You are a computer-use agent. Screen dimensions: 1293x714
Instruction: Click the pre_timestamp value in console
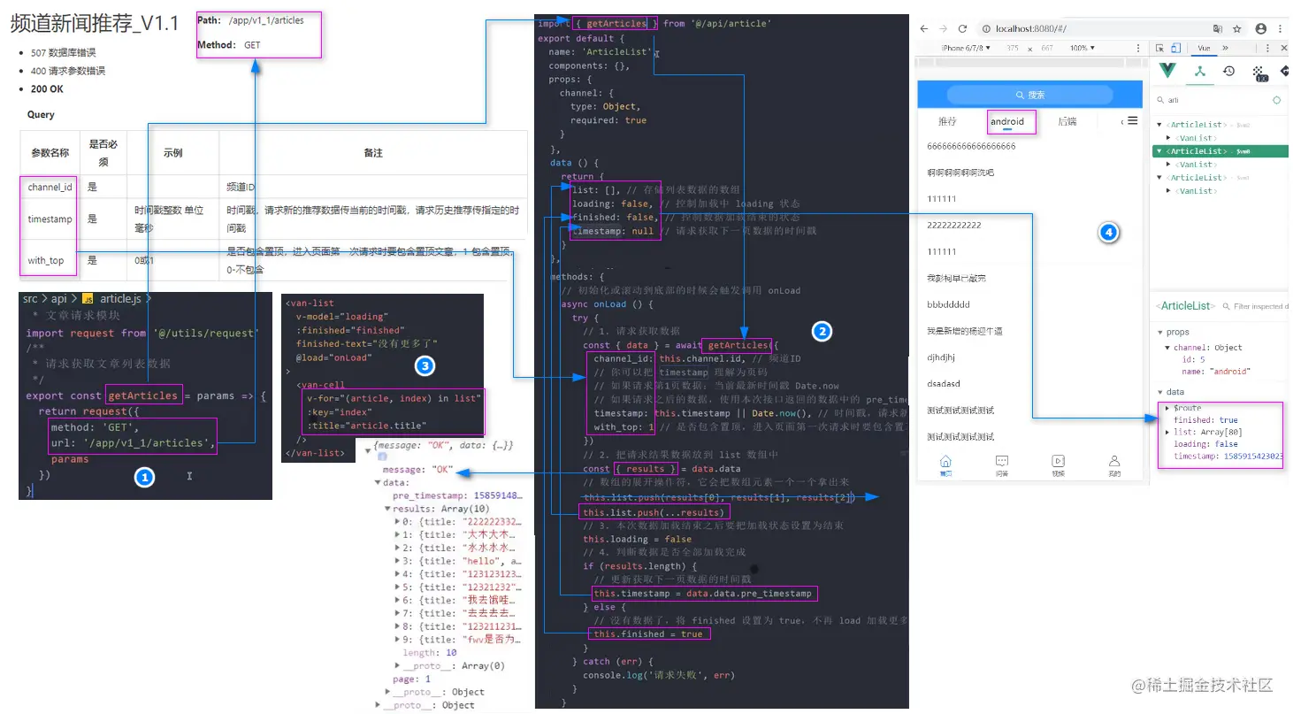(499, 495)
